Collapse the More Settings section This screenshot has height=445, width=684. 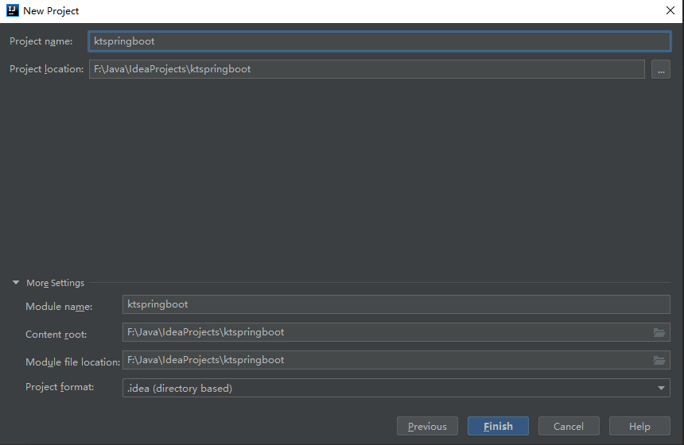(16, 282)
